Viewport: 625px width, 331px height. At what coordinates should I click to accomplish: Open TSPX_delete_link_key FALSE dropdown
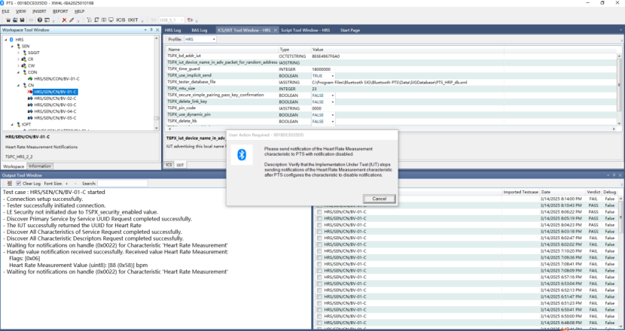pos(333,102)
